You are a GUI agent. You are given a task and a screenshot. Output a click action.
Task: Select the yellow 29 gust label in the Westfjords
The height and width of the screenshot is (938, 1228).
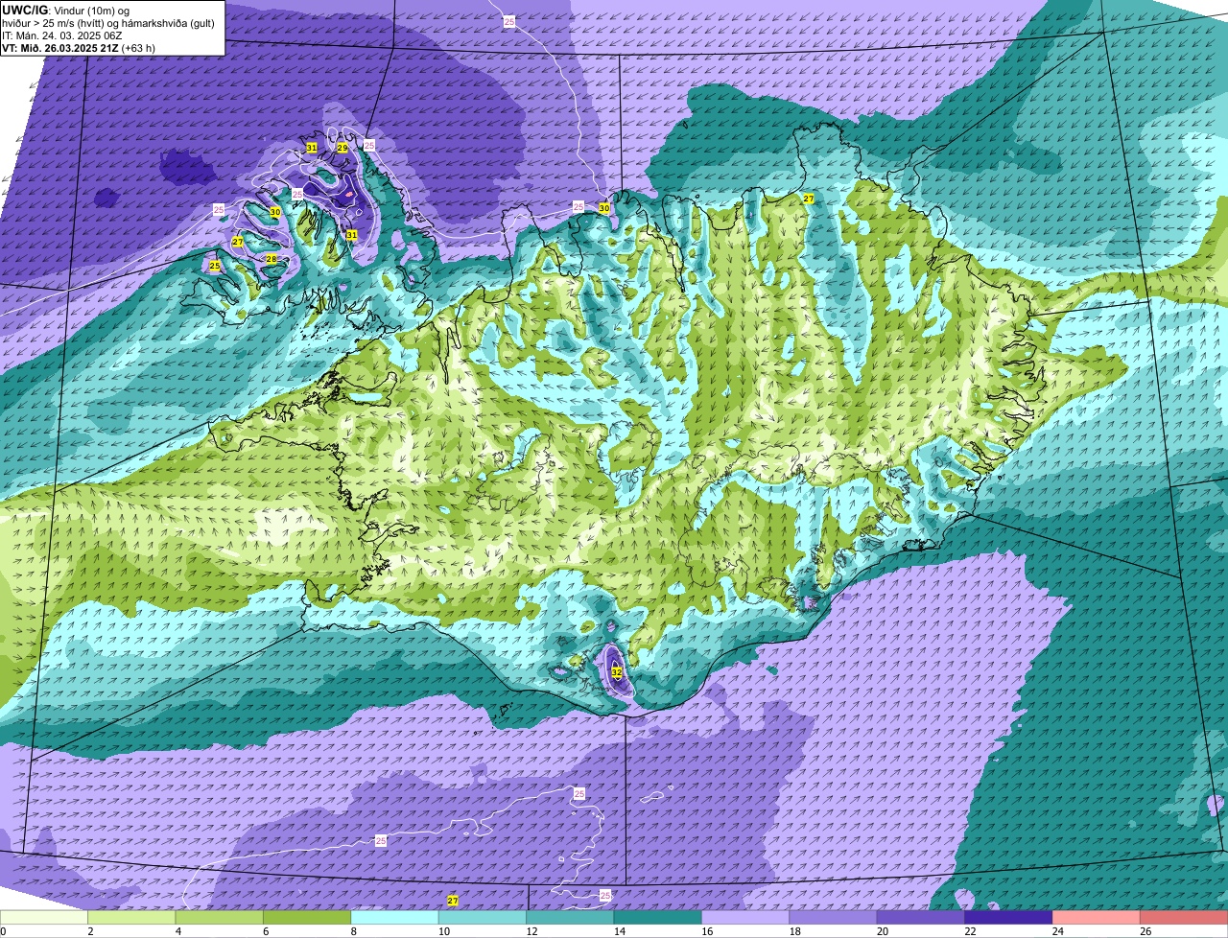pos(342,148)
